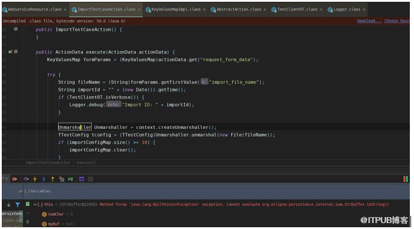
Task: Close the TestClientRT.class tab
Action: pos(321,9)
